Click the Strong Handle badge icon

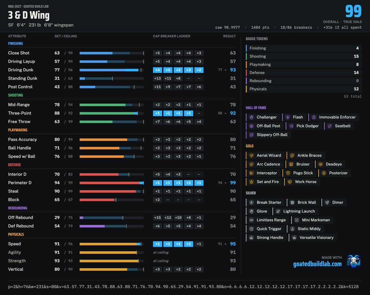pos(251,238)
